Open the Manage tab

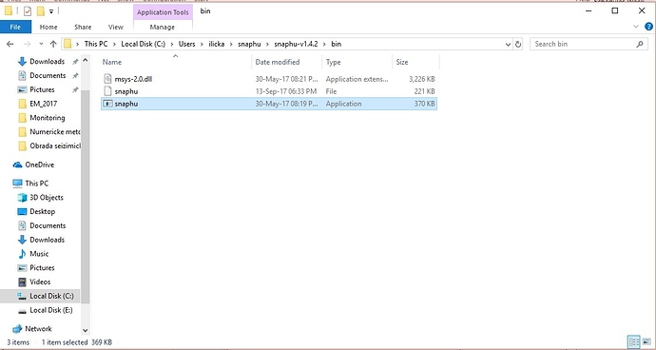click(x=163, y=27)
